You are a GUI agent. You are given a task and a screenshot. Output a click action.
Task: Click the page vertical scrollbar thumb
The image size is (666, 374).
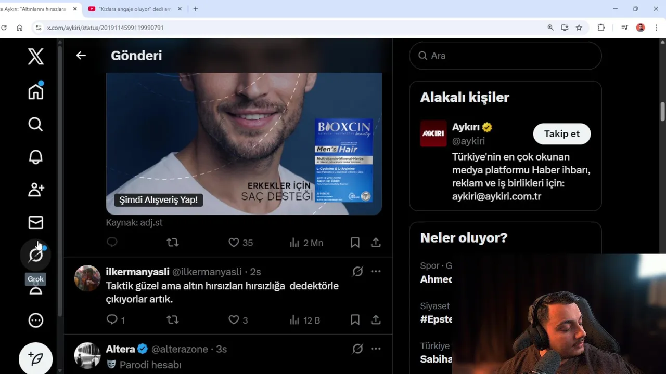(662, 112)
